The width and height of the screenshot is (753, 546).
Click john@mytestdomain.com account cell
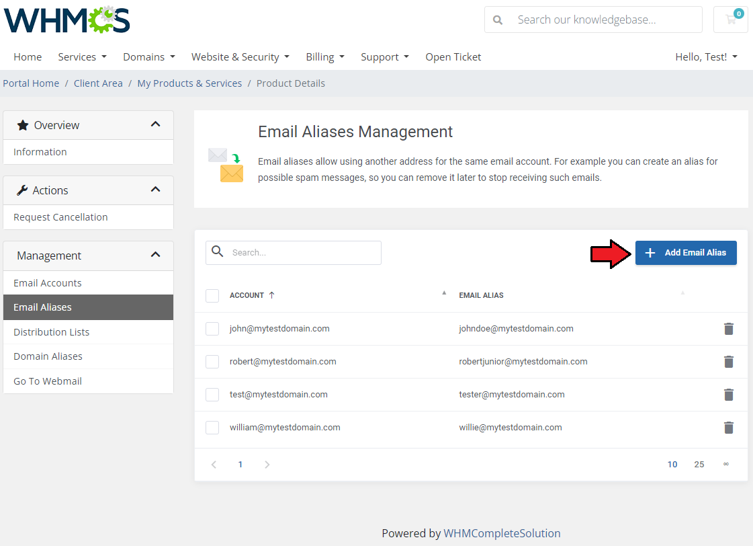tap(279, 329)
